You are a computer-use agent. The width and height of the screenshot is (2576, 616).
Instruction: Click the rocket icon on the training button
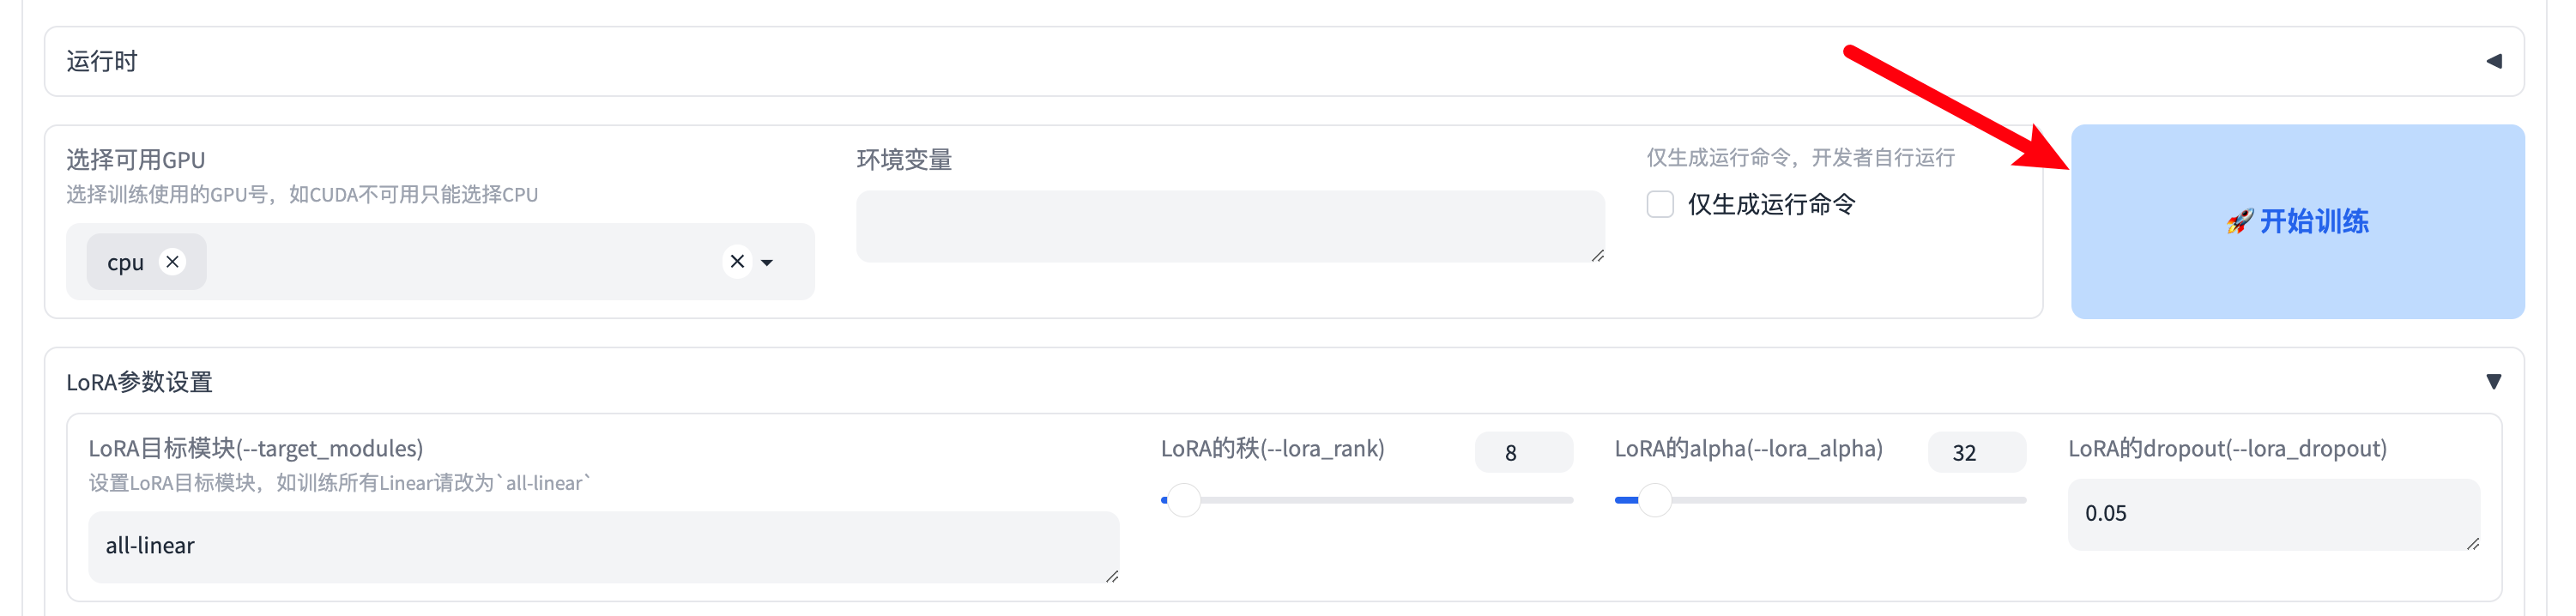point(2239,221)
